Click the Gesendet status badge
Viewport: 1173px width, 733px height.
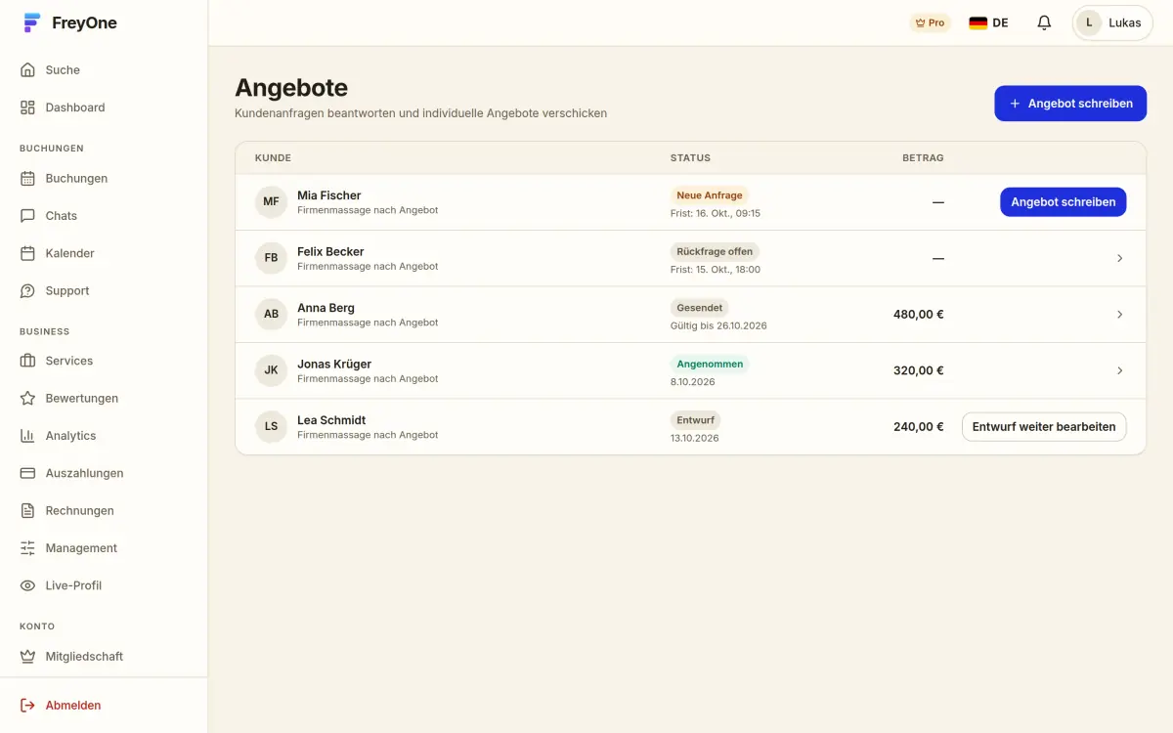pos(700,308)
